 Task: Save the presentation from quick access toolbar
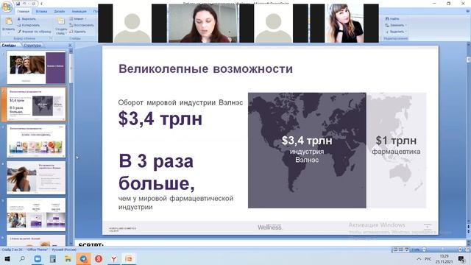pyautogui.click(x=18, y=4)
